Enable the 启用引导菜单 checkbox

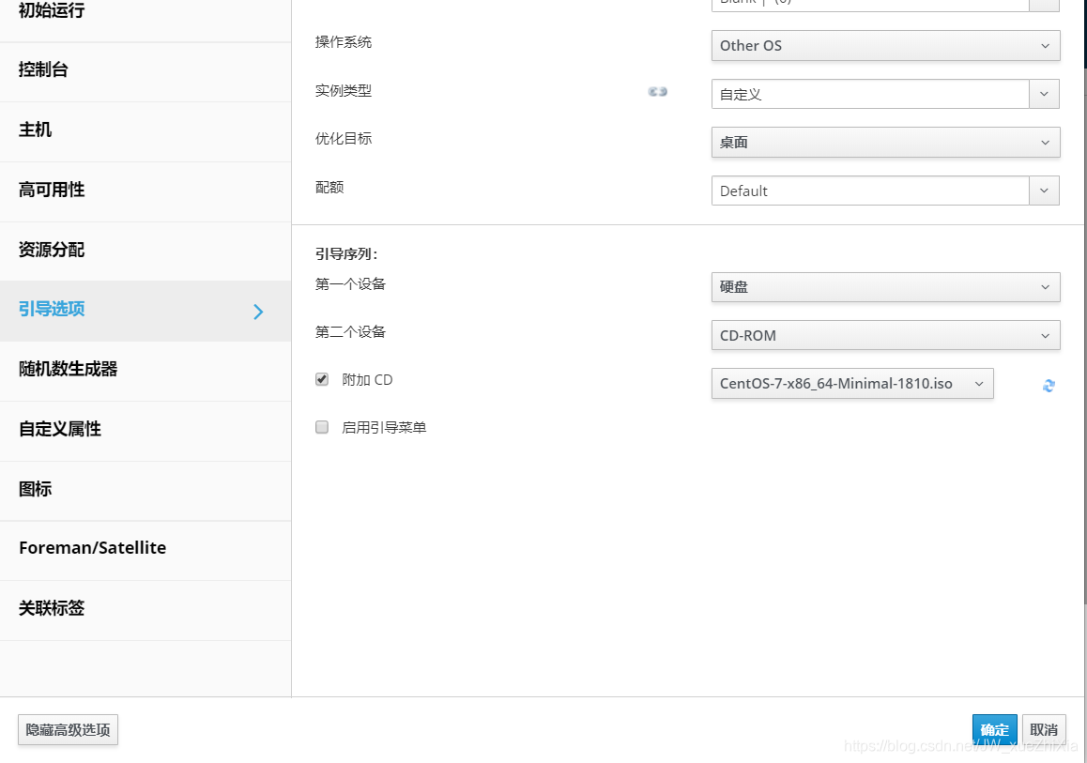pyautogui.click(x=322, y=427)
